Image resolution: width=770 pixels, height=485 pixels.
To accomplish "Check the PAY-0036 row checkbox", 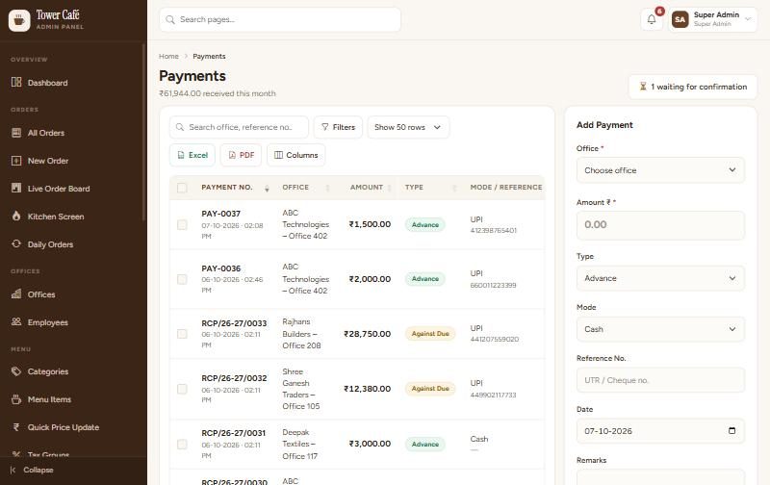I will pyautogui.click(x=182, y=279).
